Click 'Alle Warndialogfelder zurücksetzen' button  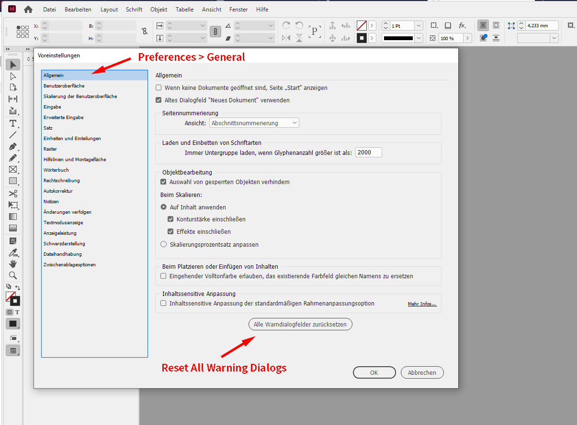300,324
